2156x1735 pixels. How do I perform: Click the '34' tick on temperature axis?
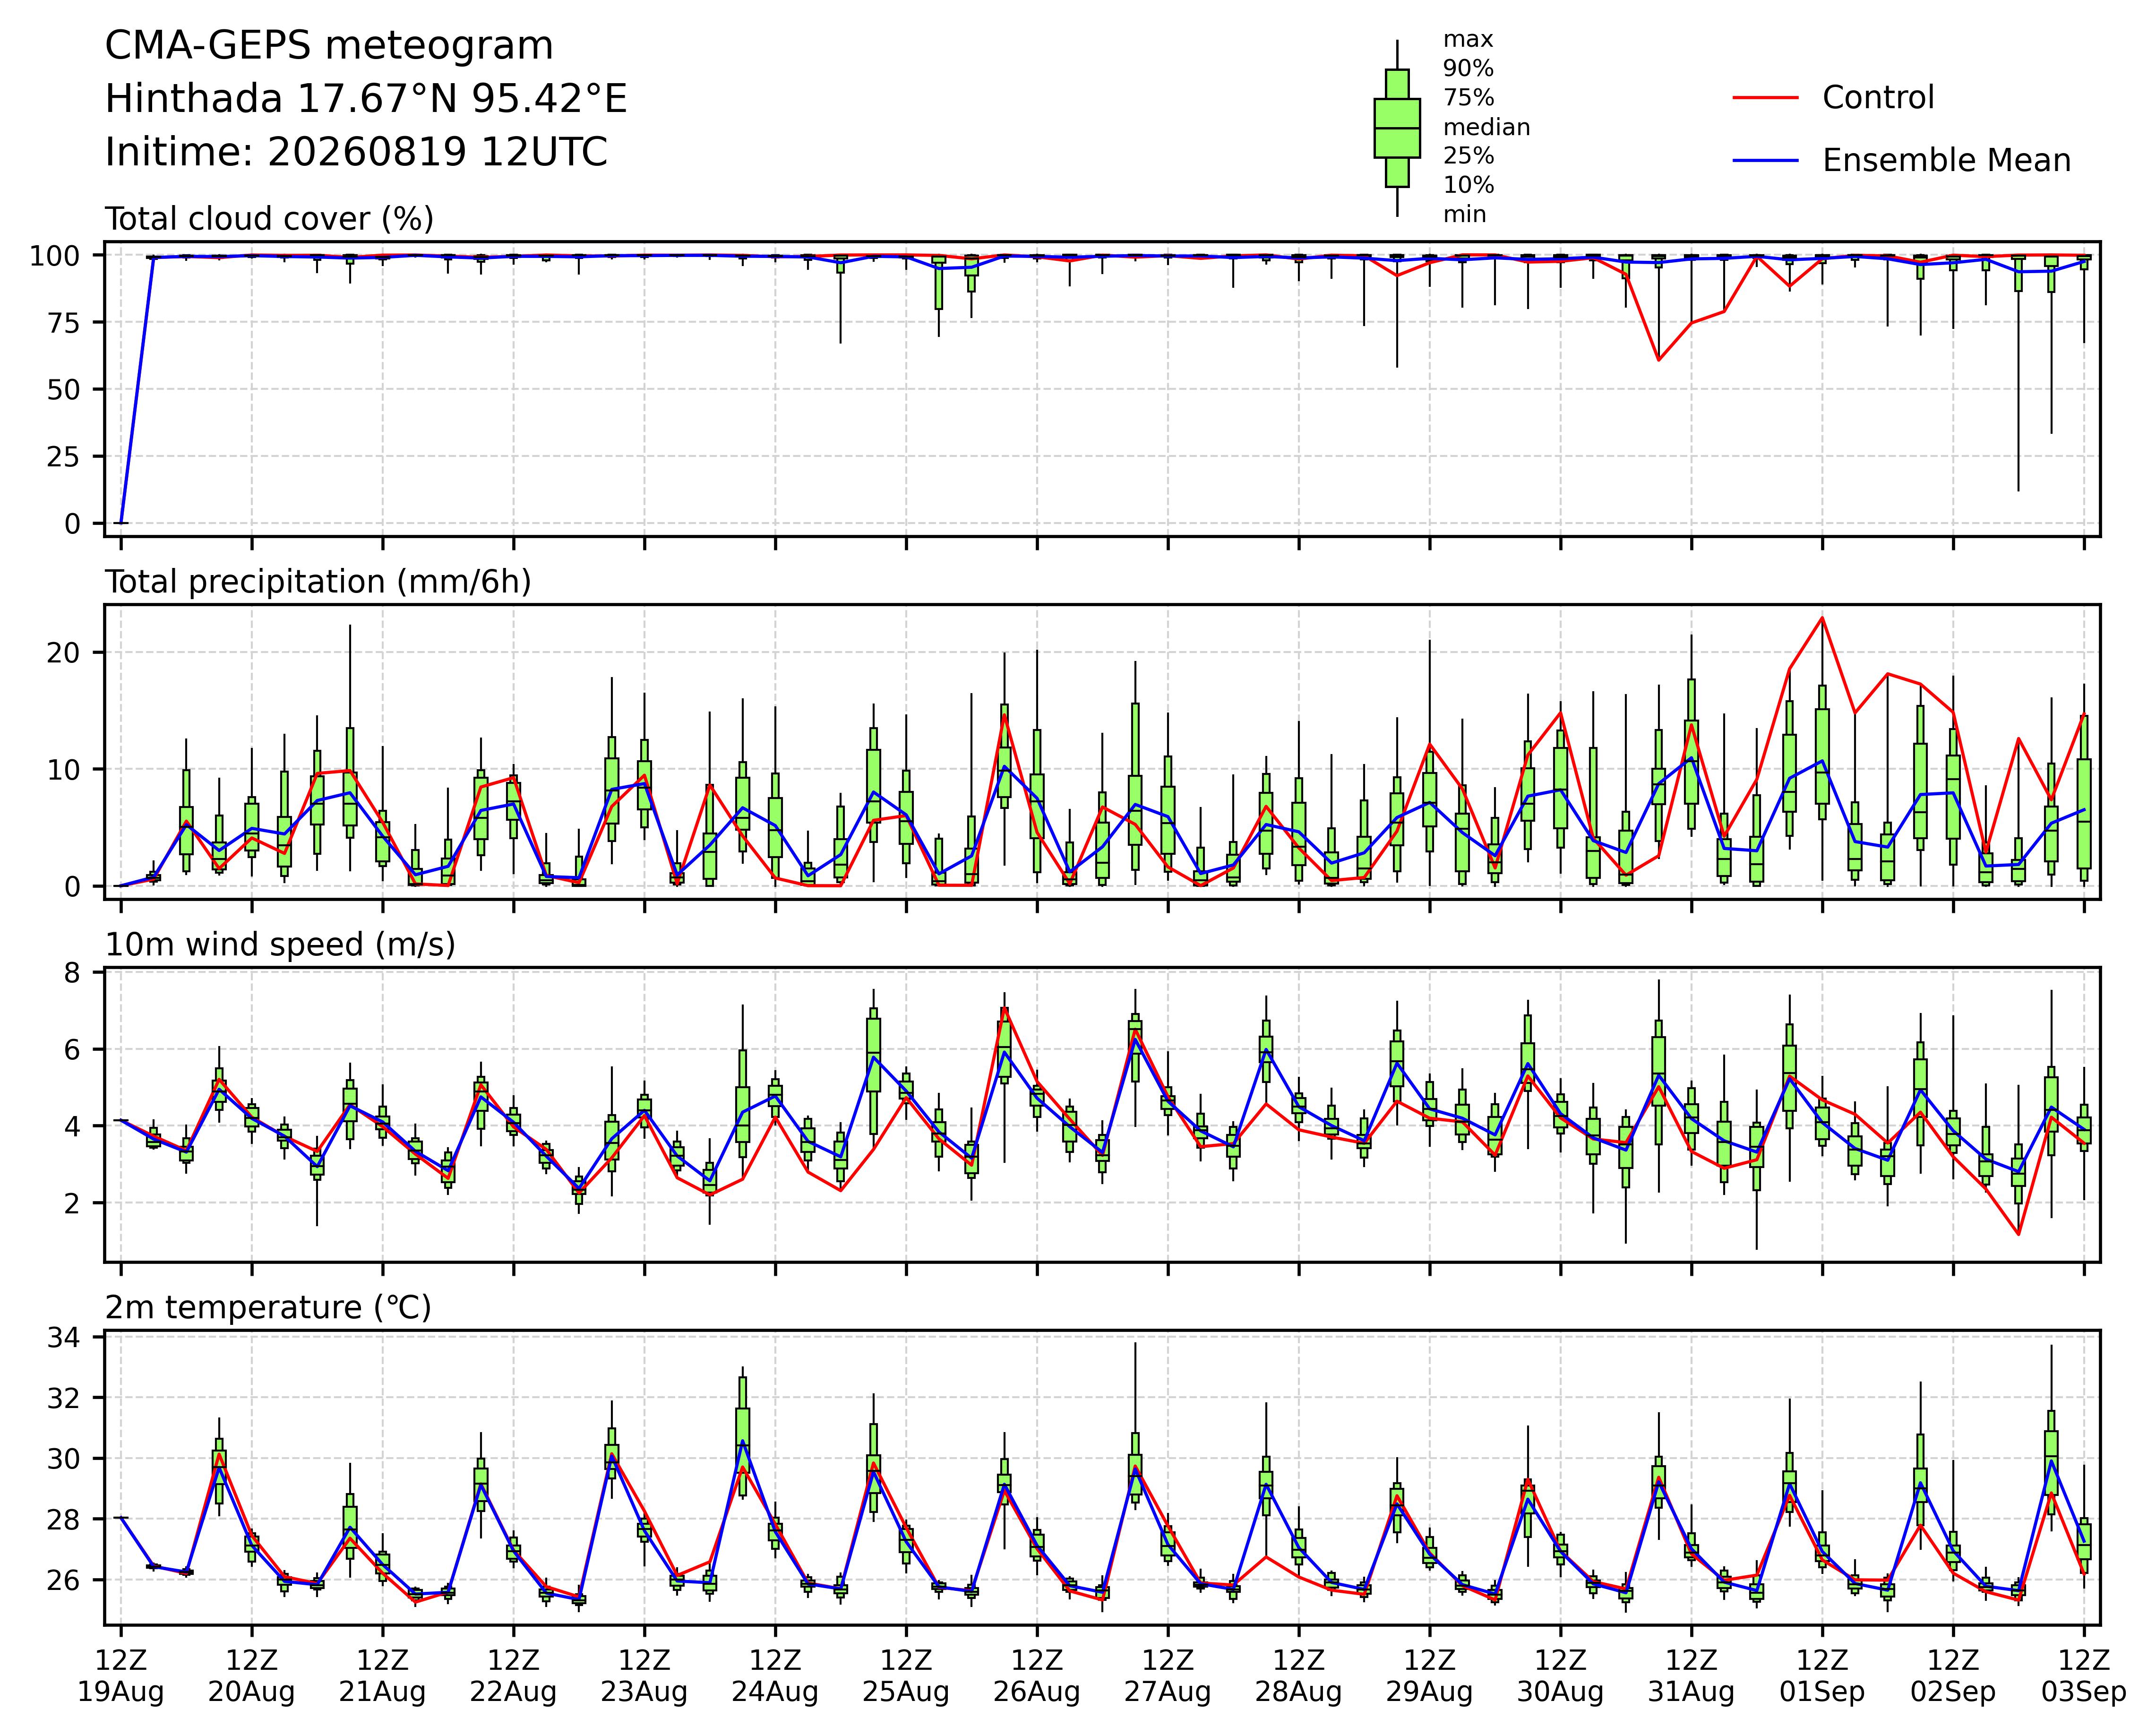[x=64, y=1338]
